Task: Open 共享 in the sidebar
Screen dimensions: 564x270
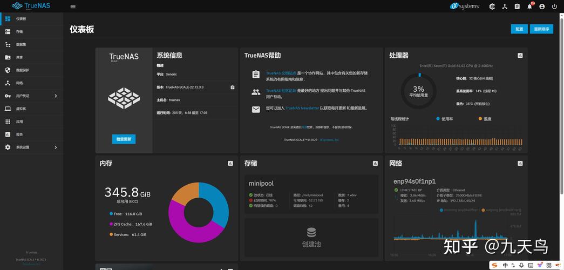Action: click(x=32, y=57)
